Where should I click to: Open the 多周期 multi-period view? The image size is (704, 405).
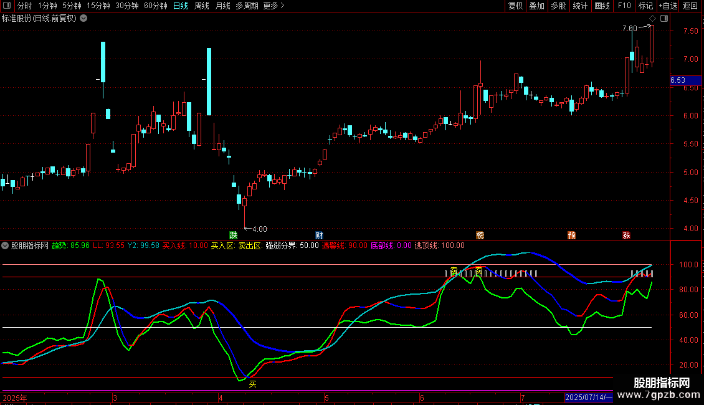(247, 6)
